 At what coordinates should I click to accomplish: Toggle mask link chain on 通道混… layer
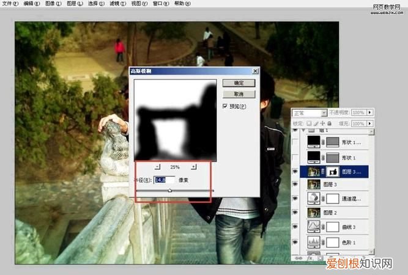coord(323,199)
